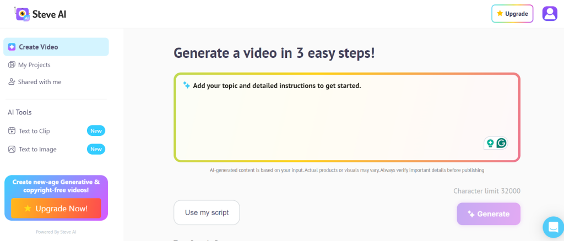The width and height of the screenshot is (564, 241).
Task: Click the New badge beside Text to Image
Action: point(96,149)
